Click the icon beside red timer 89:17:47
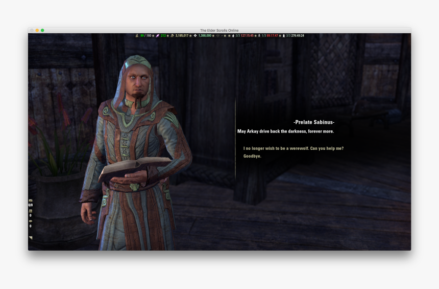 [x=259, y=36]
